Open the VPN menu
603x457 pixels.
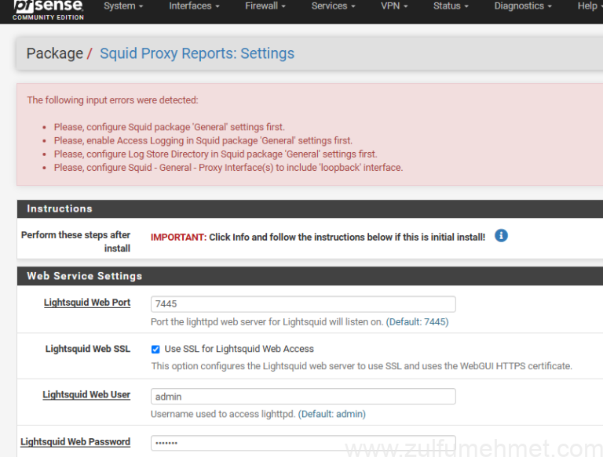pyautogui.click(x=394, y=6)
